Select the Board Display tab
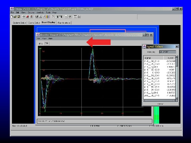The image size is (191, 143). point(48,23)
